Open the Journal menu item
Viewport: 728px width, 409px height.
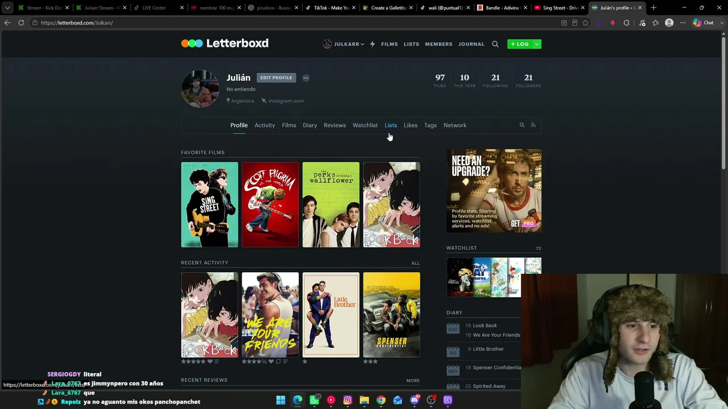pos(471,44)
